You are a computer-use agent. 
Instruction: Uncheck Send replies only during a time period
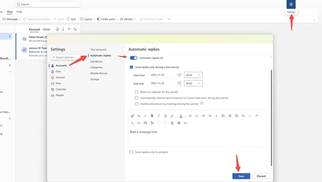[131, 67]
